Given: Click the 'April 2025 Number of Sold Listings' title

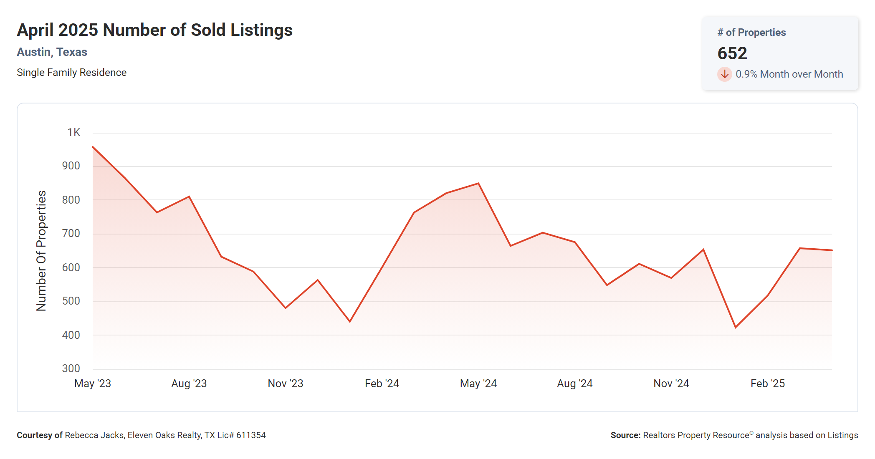Looking at the screenshot, I should 154,30.
